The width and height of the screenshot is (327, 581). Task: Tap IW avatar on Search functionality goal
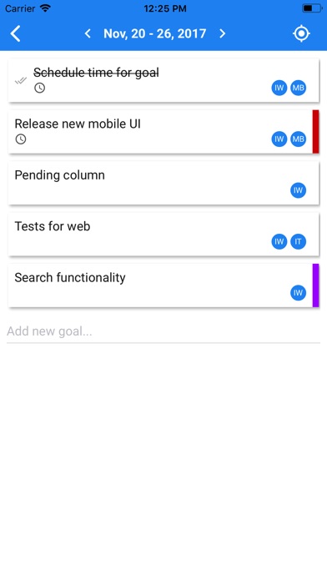tap(298, 293)
